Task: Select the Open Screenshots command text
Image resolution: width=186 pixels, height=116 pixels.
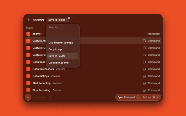Action: tap(43, 69)
